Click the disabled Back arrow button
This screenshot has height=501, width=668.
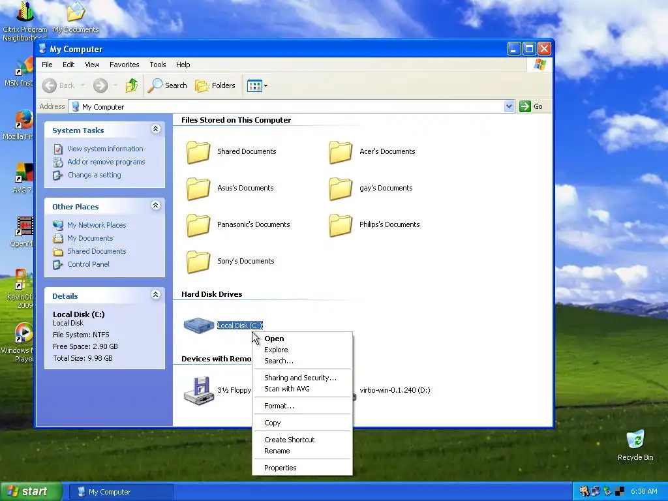click(x=59, y=85)
